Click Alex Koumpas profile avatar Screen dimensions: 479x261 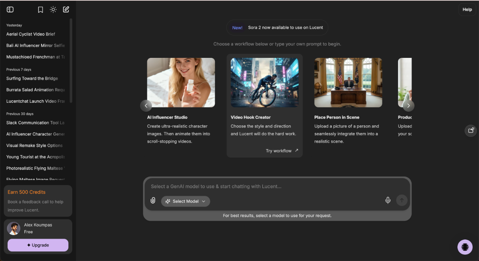point(14,228)
